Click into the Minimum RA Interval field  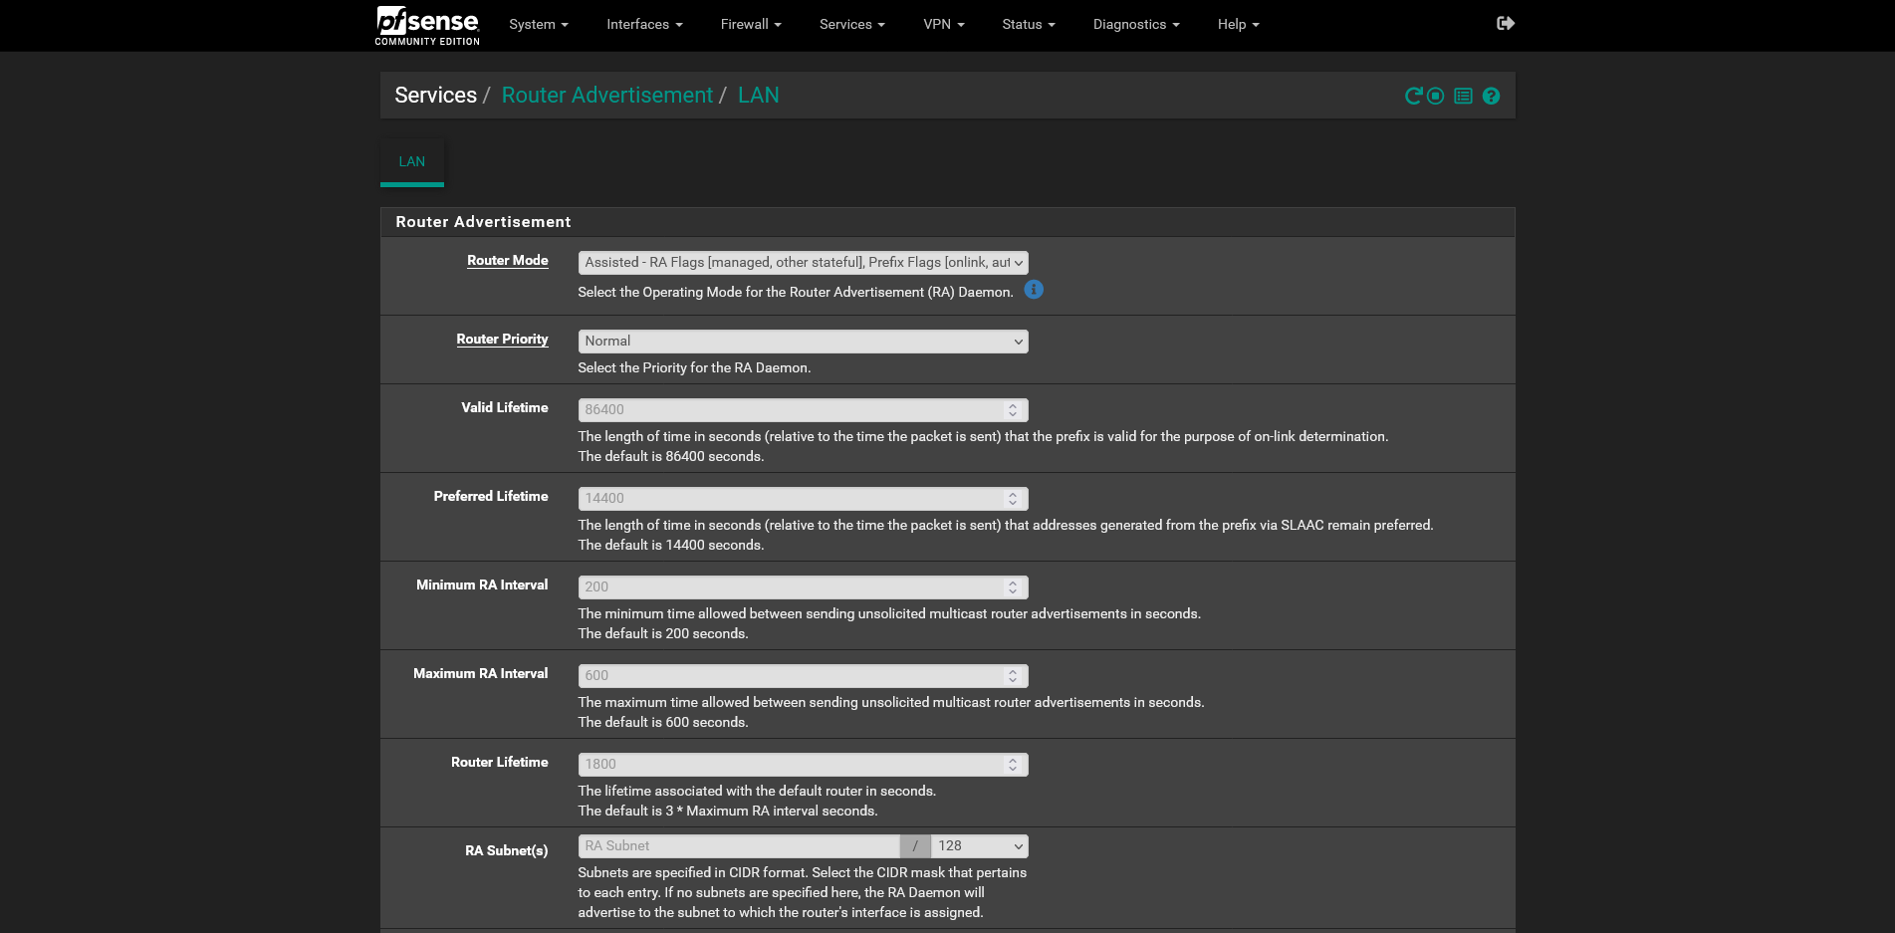tap(792, 587)
